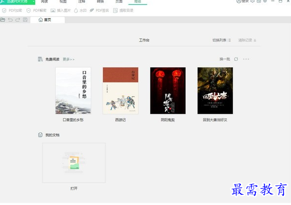291x205 pixels.
Task: Switch to the 阅读 ribbon tab
Action: click(x=45, y=1)
